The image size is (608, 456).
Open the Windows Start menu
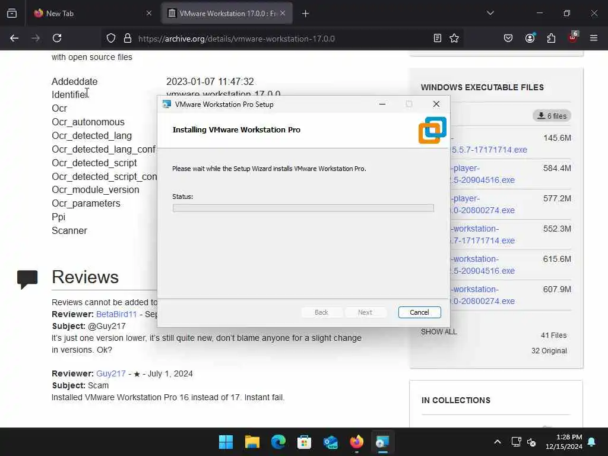226,442
